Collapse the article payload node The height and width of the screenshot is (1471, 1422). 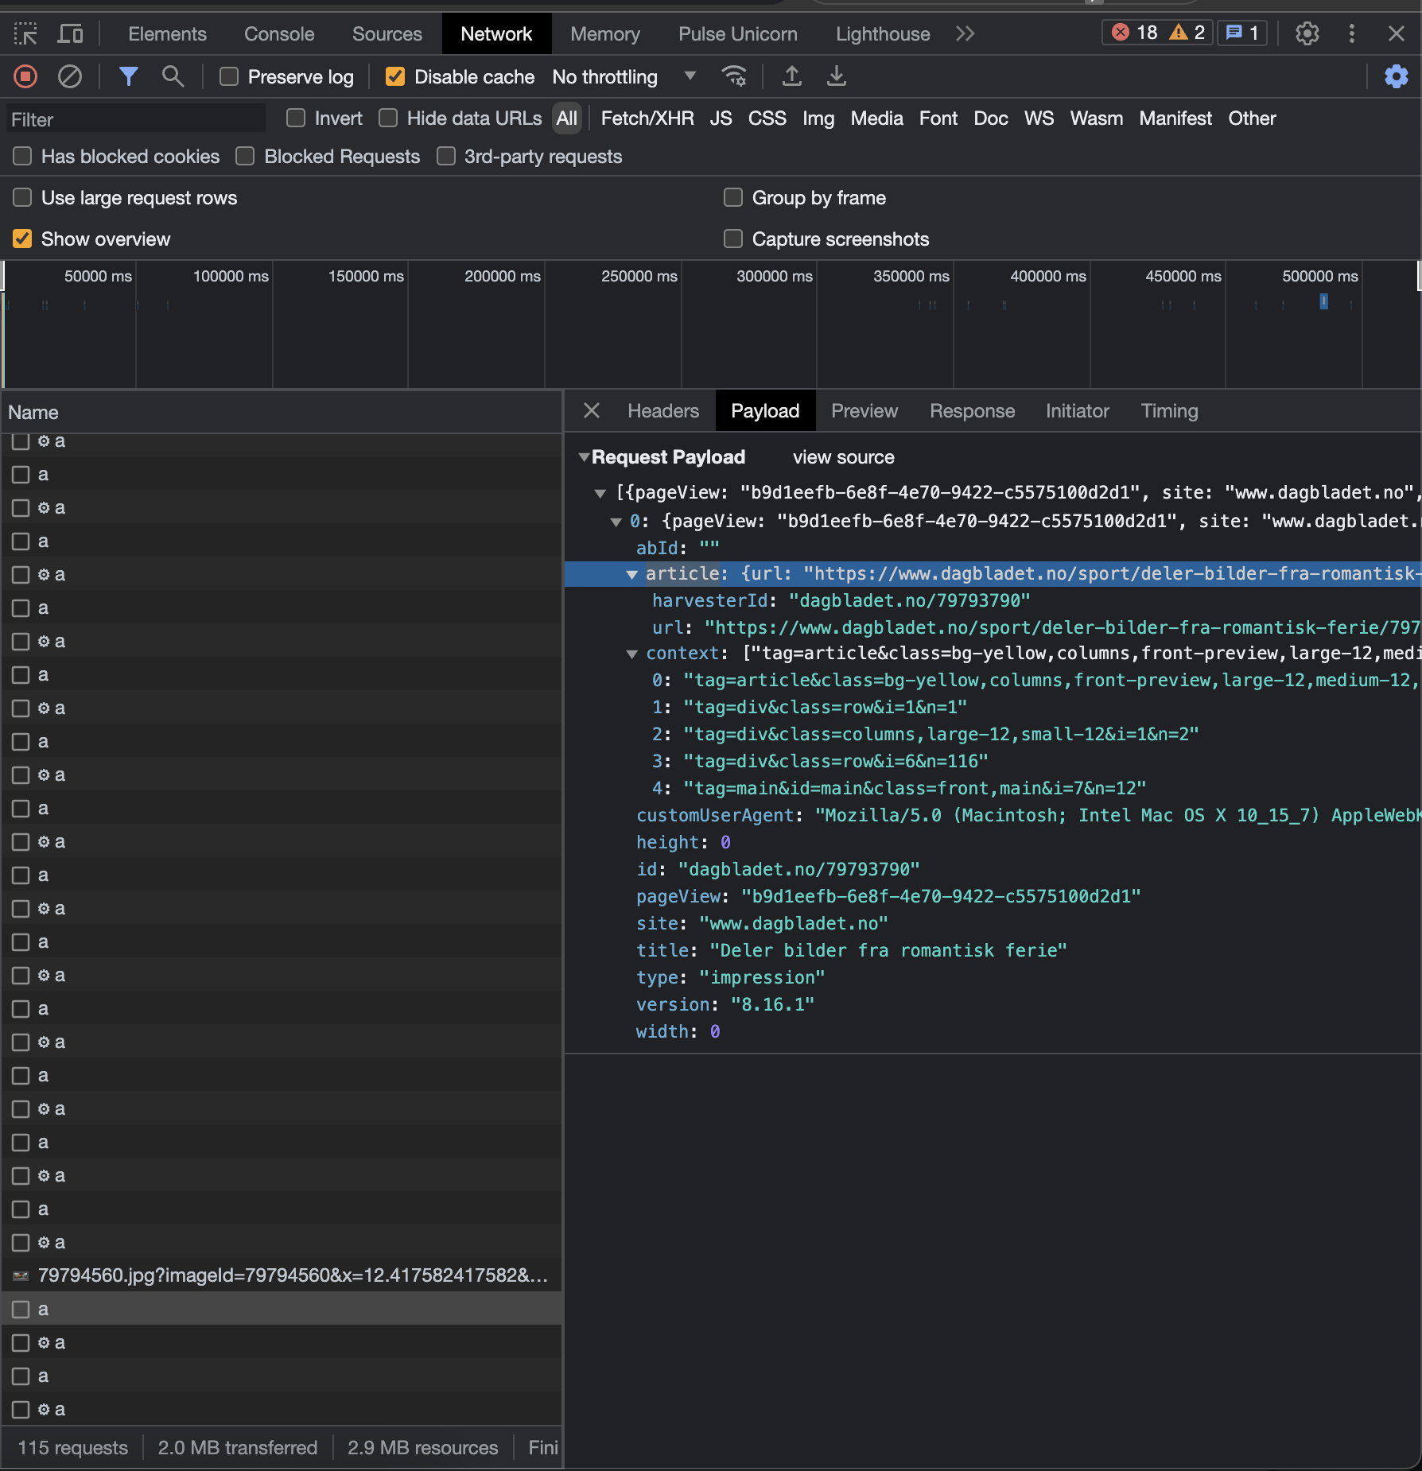click(x=632, y=573)
